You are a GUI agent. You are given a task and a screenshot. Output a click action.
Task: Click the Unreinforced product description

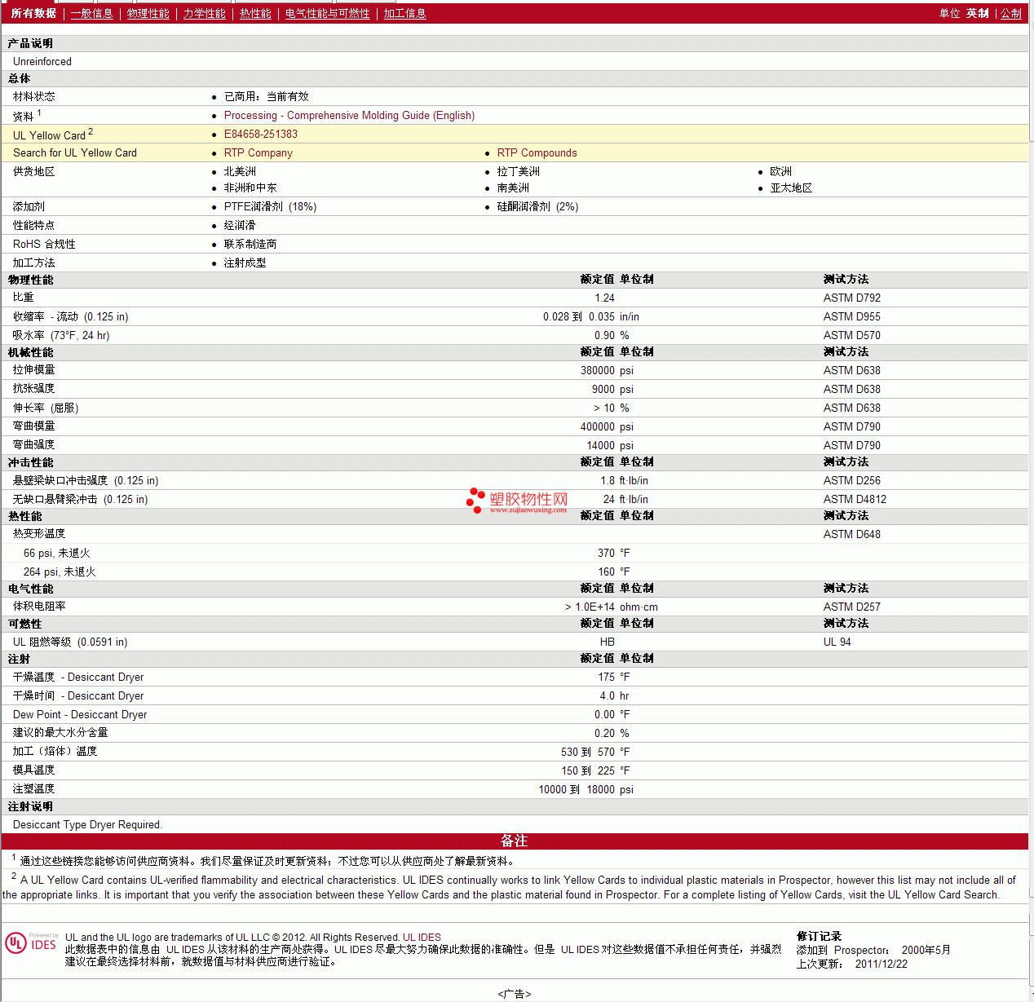coord(42,62)
